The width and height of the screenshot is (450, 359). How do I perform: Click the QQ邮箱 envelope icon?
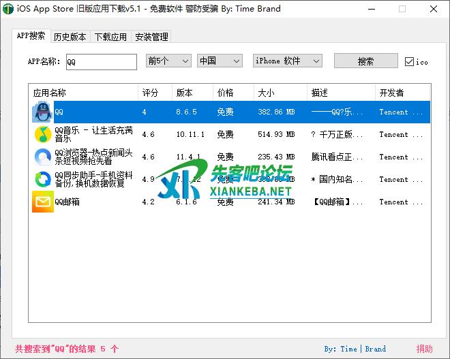click(42, 202)
